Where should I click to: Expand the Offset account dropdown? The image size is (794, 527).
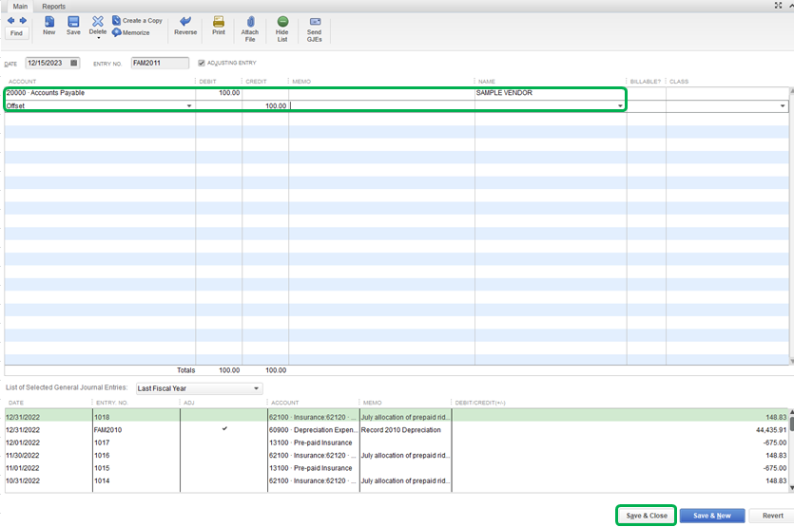pos(189,106)
